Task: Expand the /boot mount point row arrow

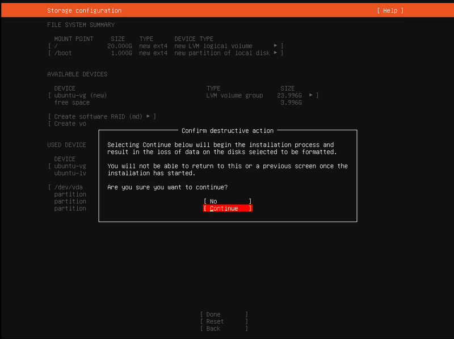Action: coord(275,53)
